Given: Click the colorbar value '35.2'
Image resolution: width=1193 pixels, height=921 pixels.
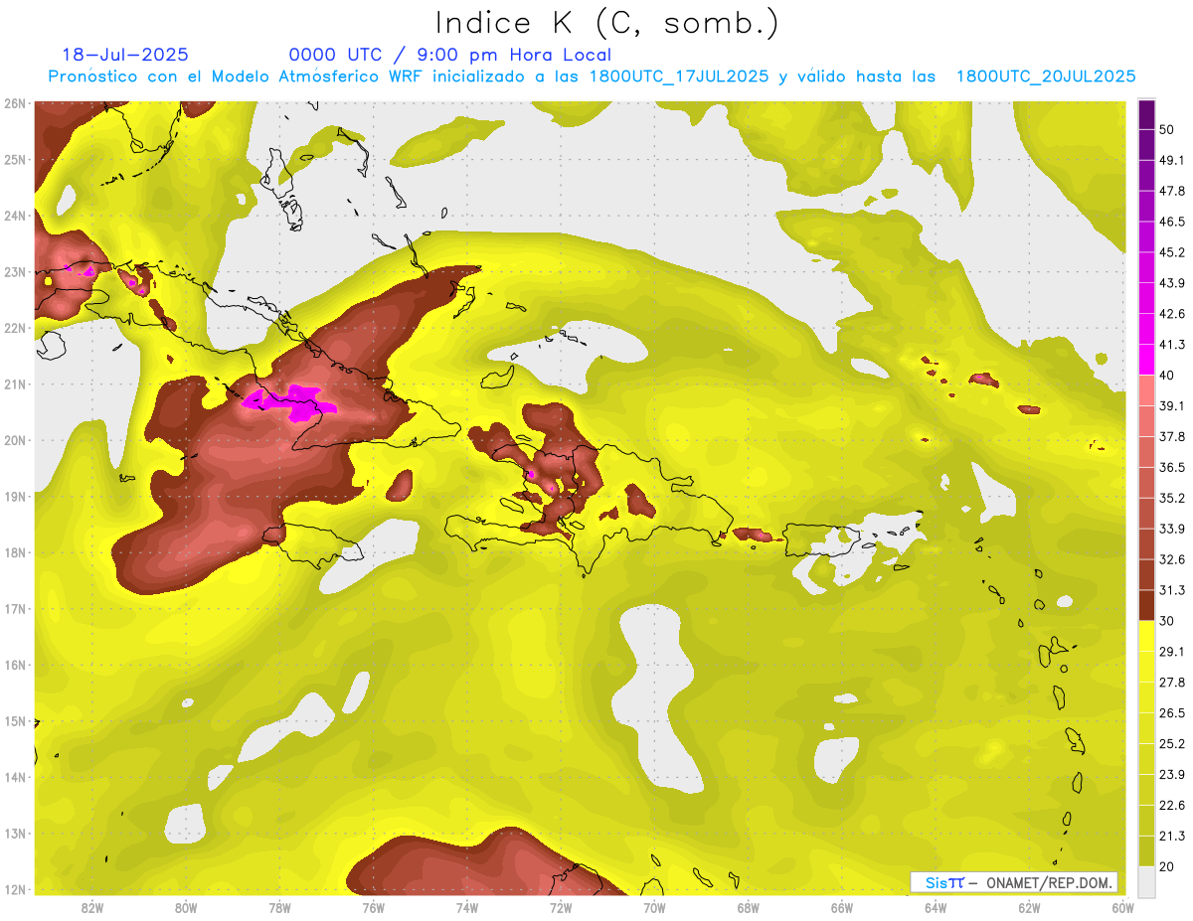Looking at the screenshot, I should point(1171,498).
